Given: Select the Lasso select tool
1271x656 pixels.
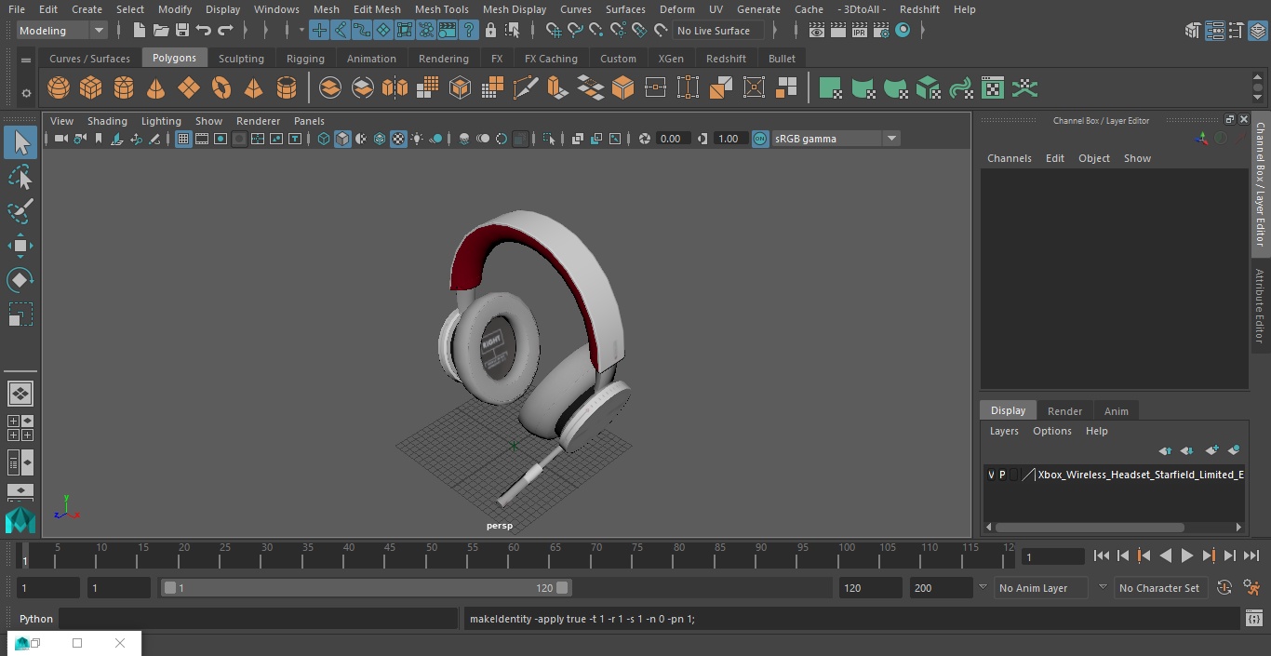Looking at the screenshot, I should pyautogui.click(x=20, y=177).
